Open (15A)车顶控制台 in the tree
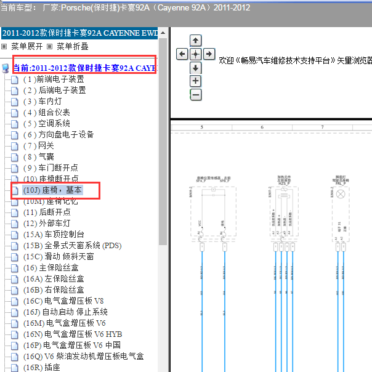The image size is (372, 372). (54, 235)
